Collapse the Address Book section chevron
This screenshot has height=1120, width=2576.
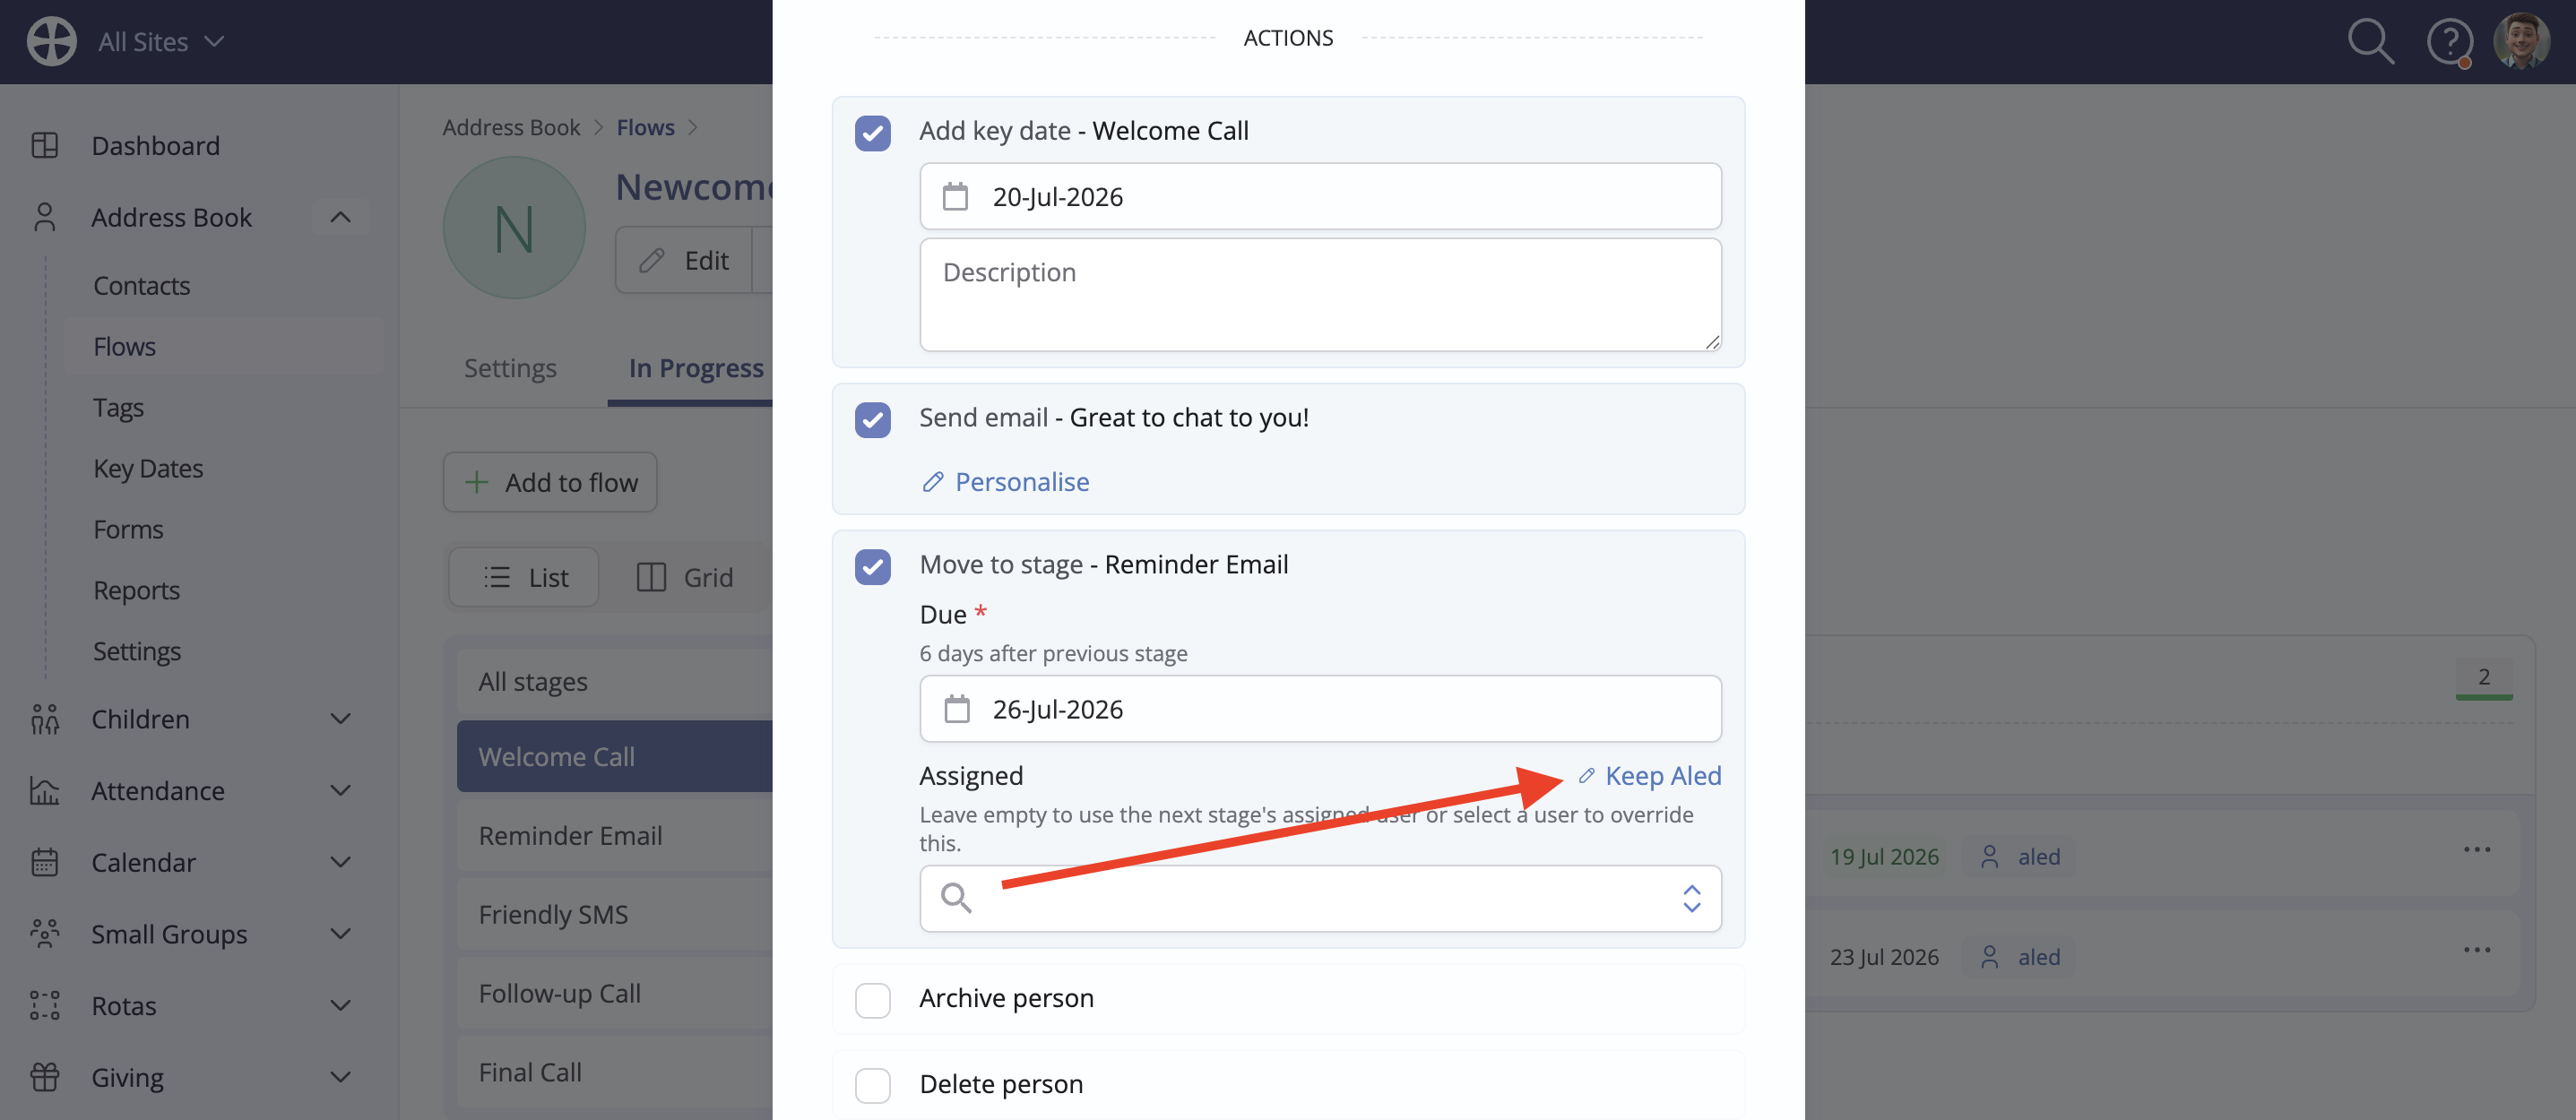pyautogui.click(x=340, y=217)
